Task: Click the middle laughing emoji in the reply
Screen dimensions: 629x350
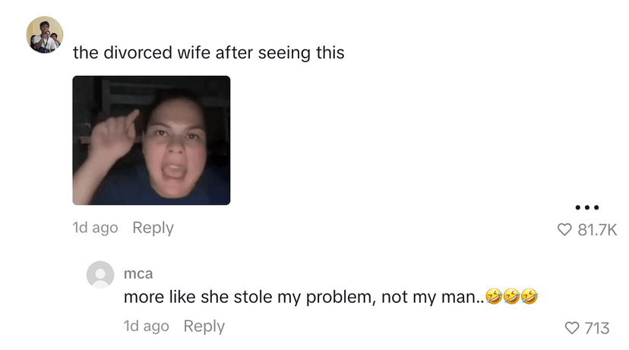Action: click(511, 297)
